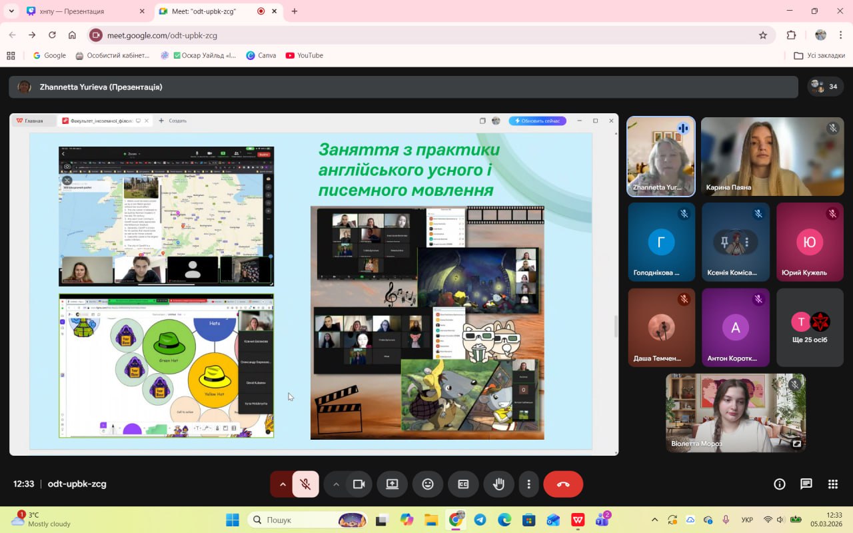Turn on closed captions
The image size is (853, 533).
(463, 484)
